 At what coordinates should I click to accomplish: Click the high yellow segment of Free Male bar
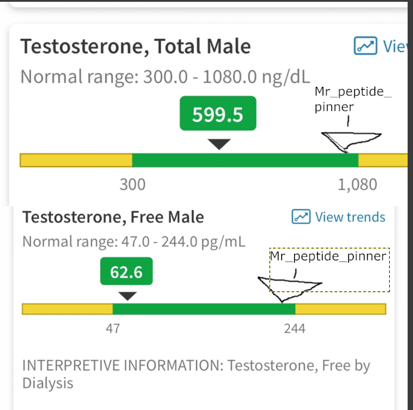[341, 309]
